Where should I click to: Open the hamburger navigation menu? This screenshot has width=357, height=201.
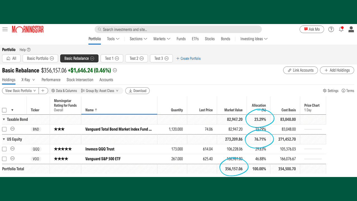point(5,29)
